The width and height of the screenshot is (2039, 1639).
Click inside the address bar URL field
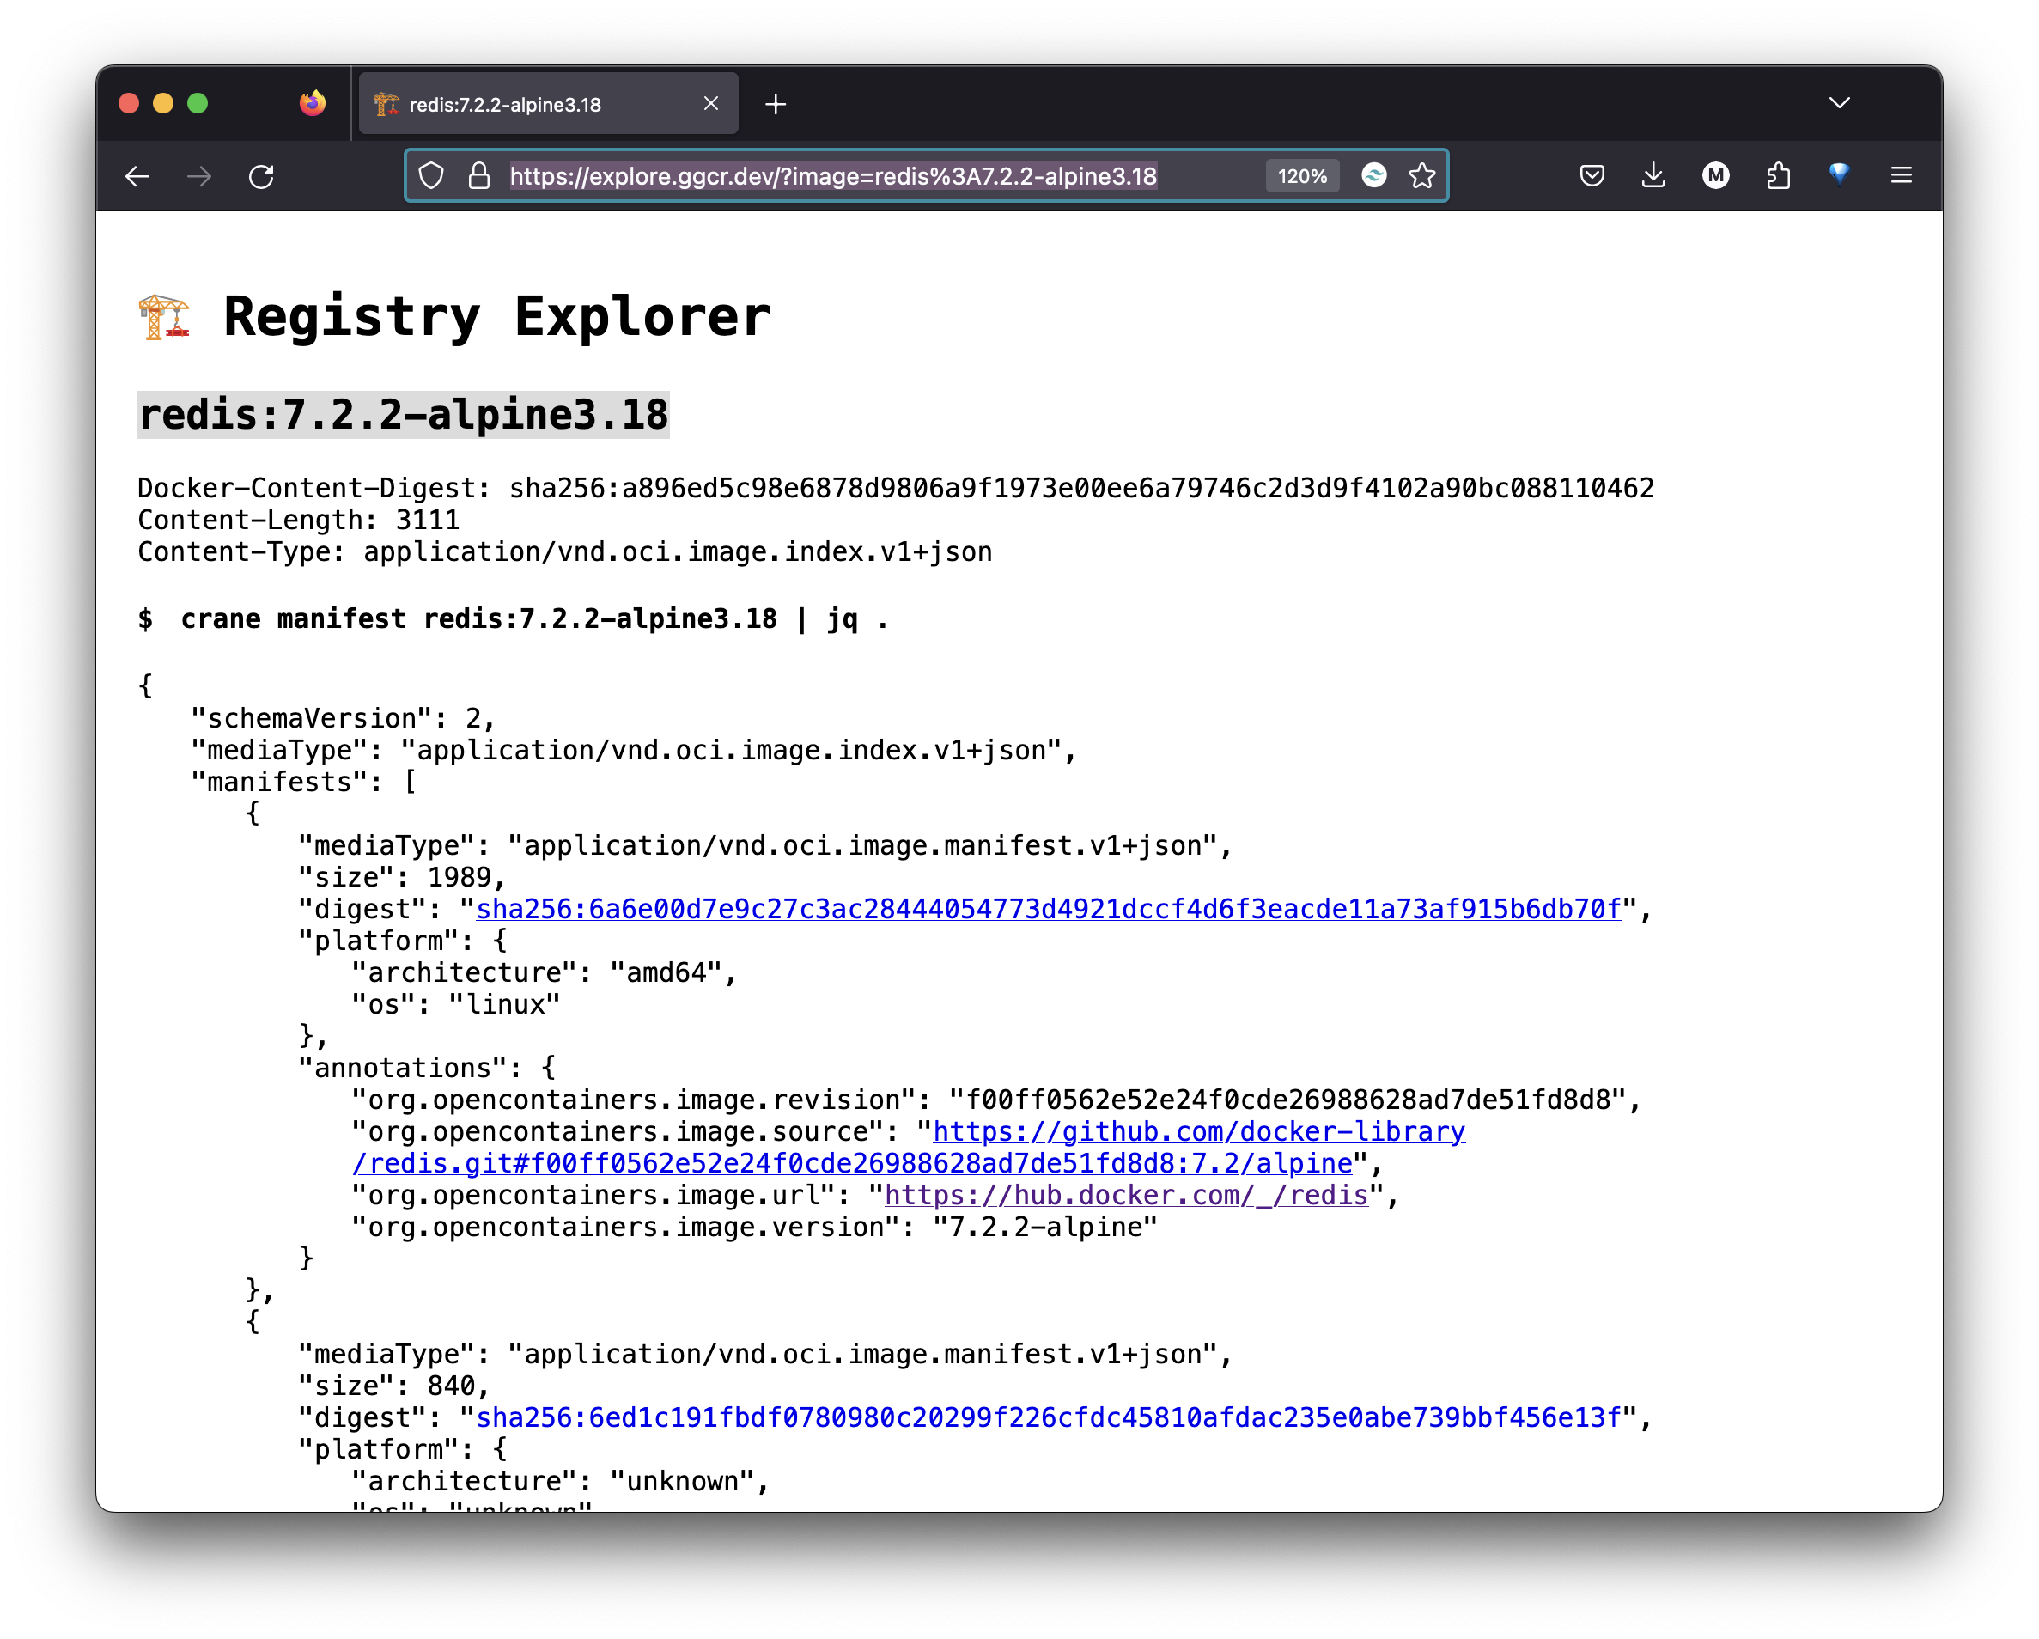(x=832, y=176)
